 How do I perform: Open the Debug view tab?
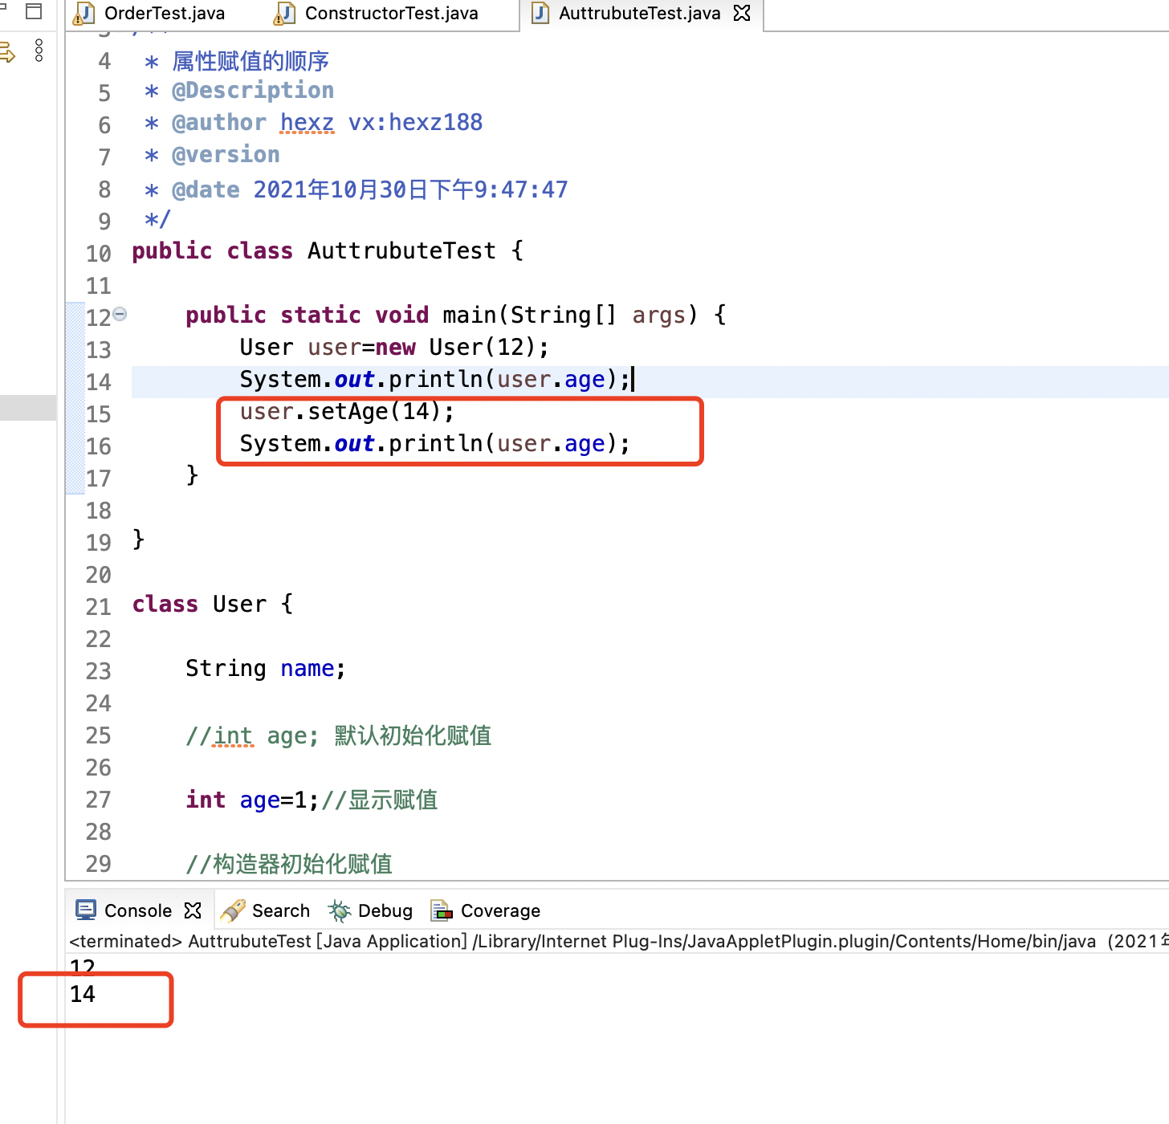370,910
